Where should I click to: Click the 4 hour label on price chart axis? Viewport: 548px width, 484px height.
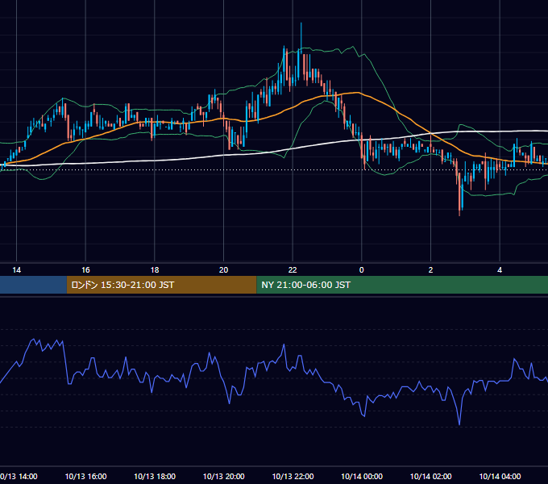point(500,270)
